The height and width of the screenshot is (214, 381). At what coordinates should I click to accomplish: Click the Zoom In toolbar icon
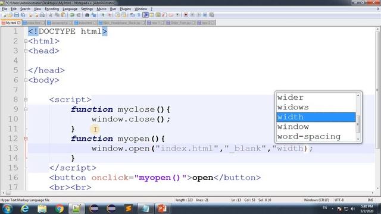click(x=102, y=15)
